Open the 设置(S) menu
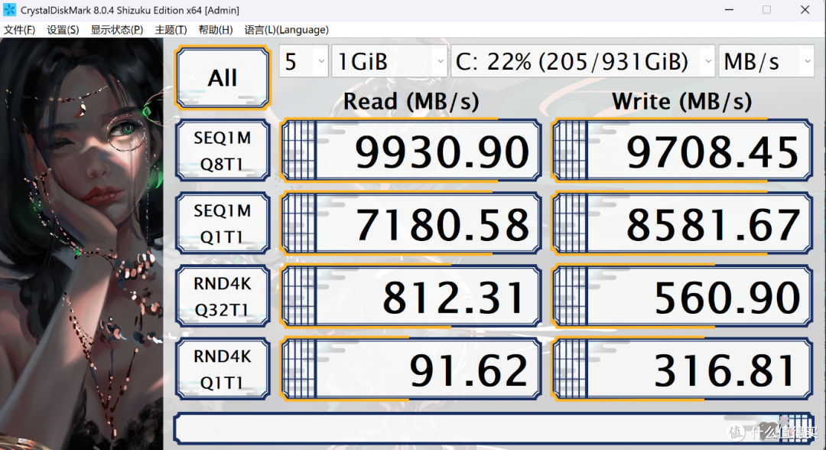 click(x=63, y=30)
